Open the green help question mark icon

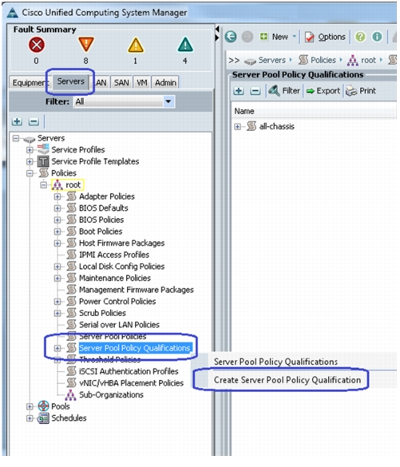click(360, 37)
